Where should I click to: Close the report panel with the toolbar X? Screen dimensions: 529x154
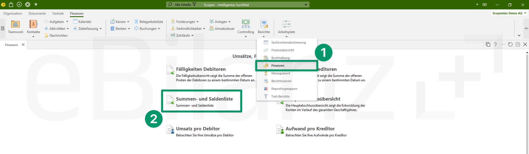coord(525,44)
